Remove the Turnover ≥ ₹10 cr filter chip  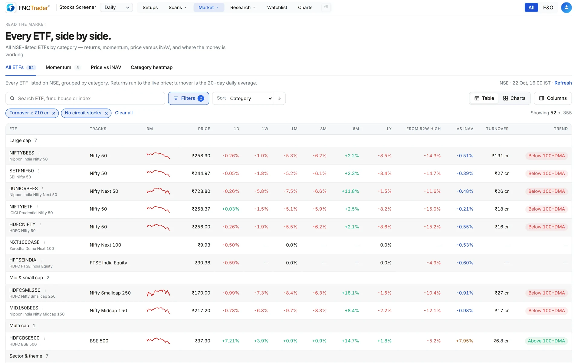tap(54, 113)
